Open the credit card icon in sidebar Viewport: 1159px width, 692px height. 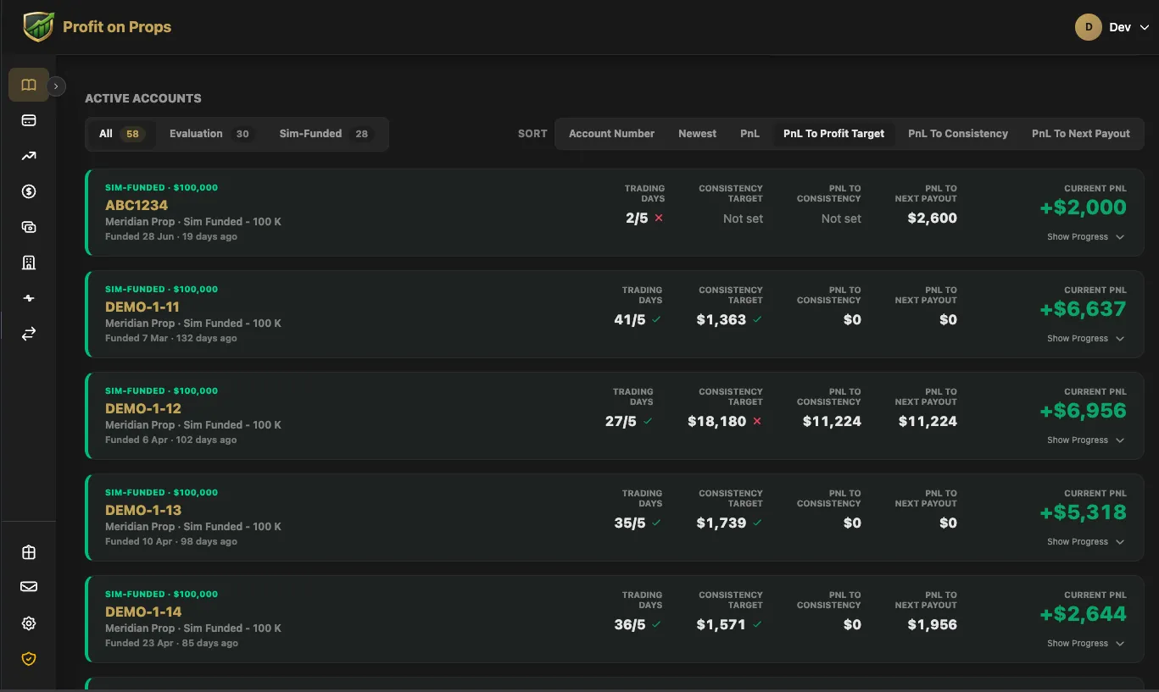coord(29,120)
